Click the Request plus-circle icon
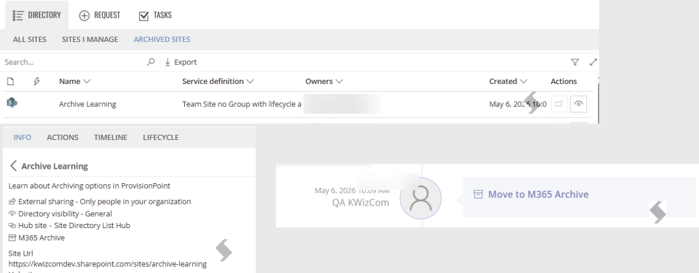Viewport: 699px width, 273px height. click(x=84, y=15)
